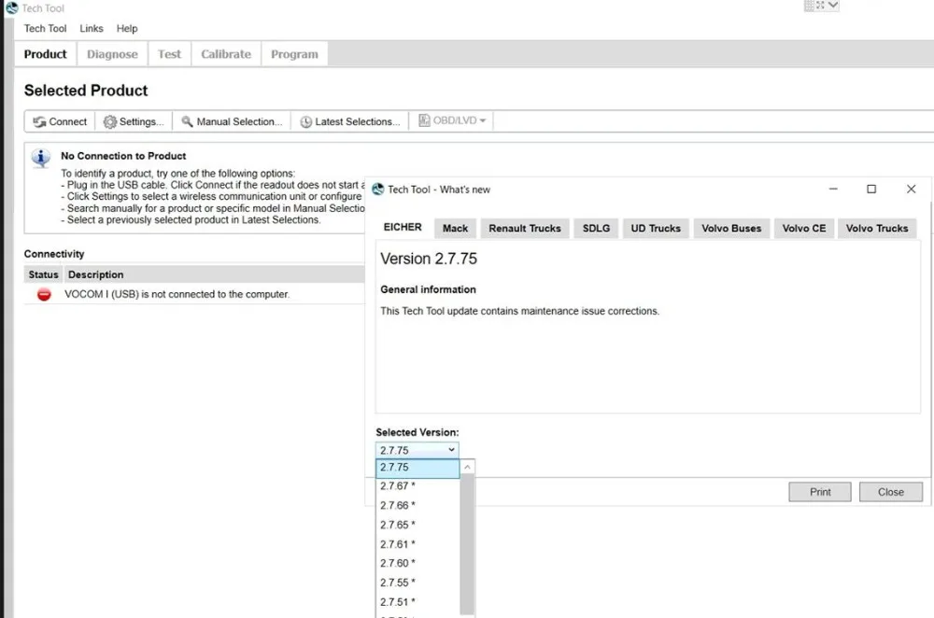Open the Links menu
Screen dimensions: 934x618
click(x=92, y=29)
